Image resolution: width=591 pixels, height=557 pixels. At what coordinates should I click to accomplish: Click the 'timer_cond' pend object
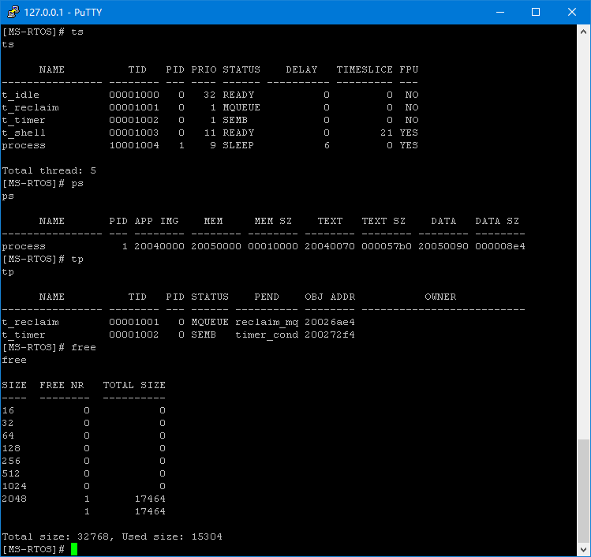click(x=267, y=335)
